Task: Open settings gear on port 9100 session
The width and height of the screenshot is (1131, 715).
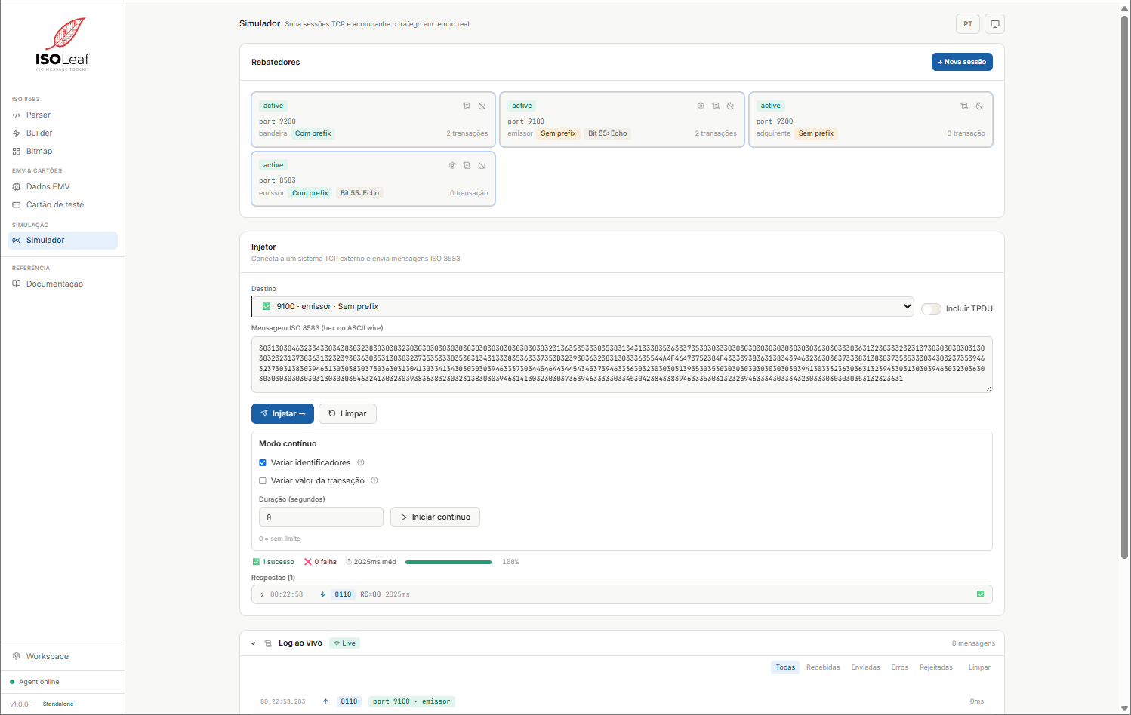Action: 701,106
